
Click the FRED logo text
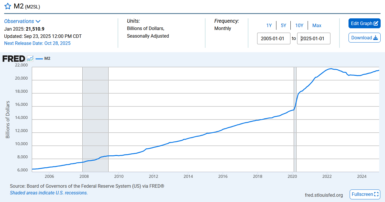[x=14, y=59]
